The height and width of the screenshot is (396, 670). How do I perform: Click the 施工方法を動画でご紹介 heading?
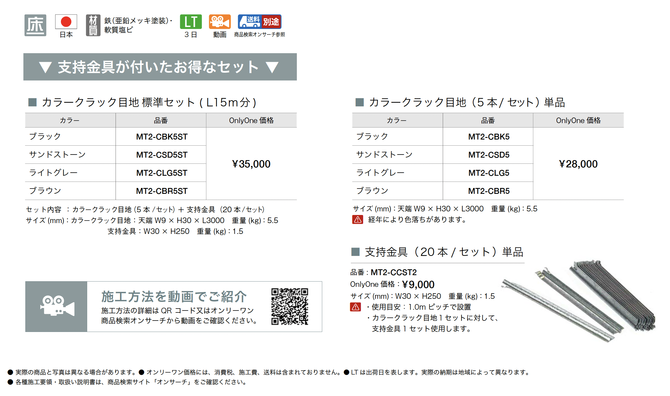174,297
